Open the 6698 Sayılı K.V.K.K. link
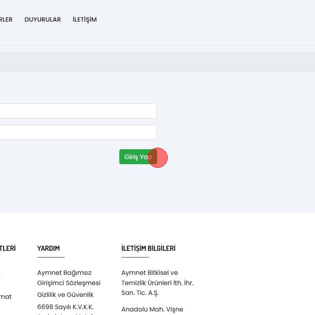 click(x=65, y=307)
